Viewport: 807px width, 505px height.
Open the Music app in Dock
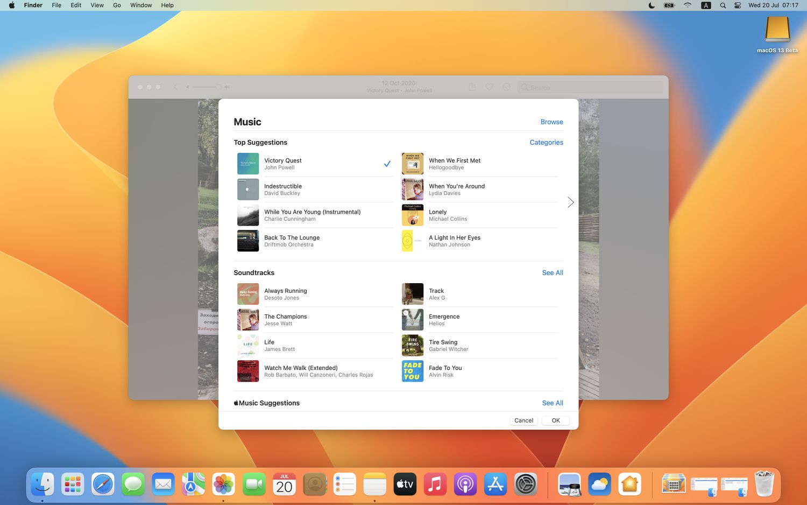435,485
